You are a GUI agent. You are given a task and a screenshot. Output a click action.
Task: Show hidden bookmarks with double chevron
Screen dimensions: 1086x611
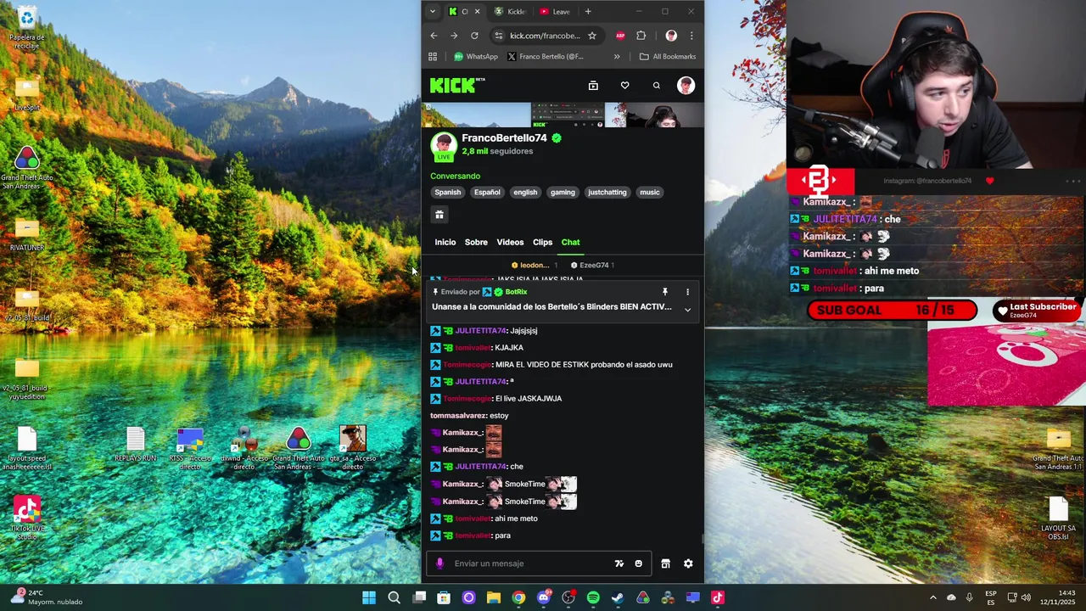(617, 57)
